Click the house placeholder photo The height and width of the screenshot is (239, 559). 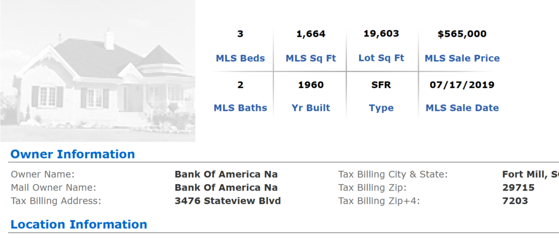click(x=98, y=71)
